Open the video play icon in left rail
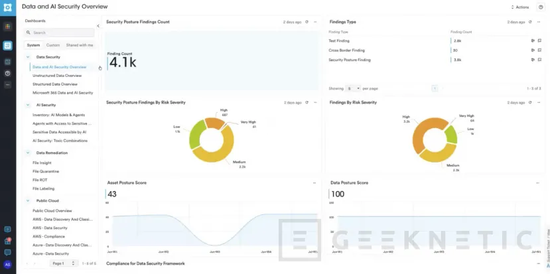The image size is (550, 274). 7,229
